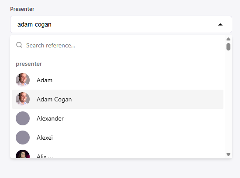Collapse dropdown with the caret arrow

click(220, 24)
